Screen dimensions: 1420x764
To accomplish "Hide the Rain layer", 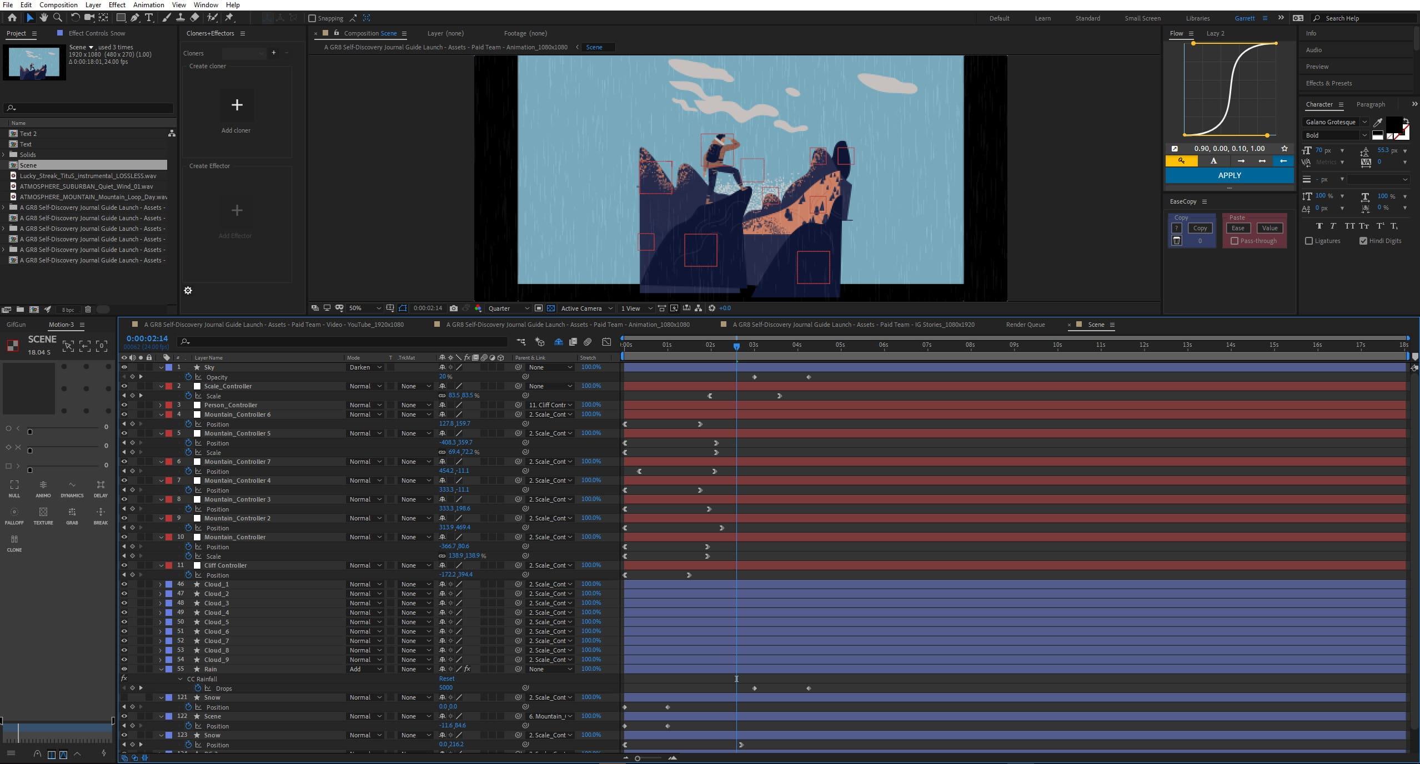I will [x=124, y=669].
